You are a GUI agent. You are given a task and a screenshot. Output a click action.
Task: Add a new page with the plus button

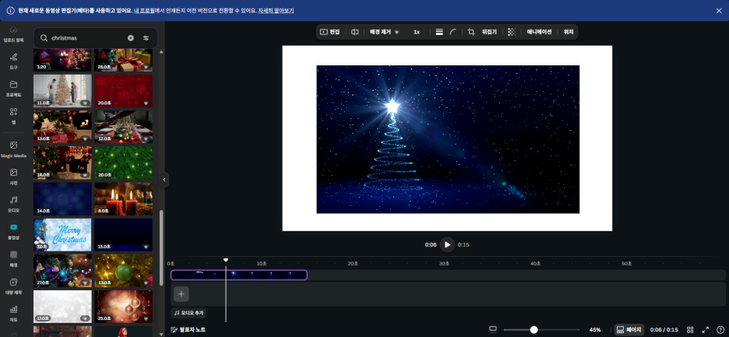coord(181,294)
